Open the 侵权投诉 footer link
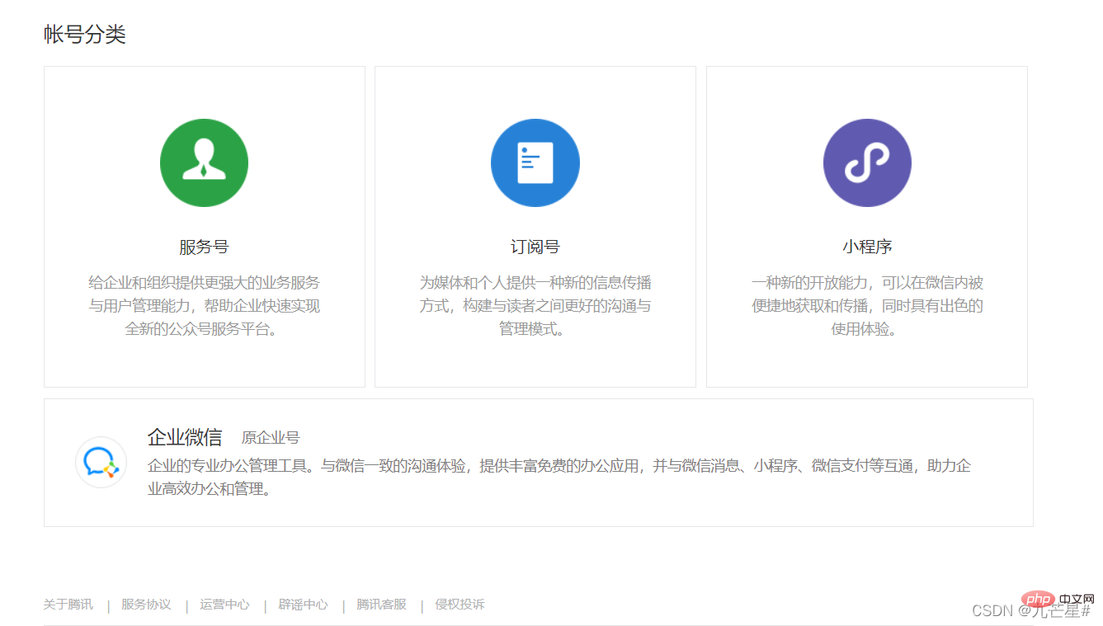Screen dimensions: 1103x626 (x=460, y=605)
